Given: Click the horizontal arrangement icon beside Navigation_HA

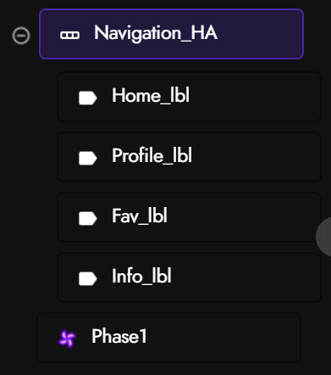Looking at the screenshot, I should [69, 35].
